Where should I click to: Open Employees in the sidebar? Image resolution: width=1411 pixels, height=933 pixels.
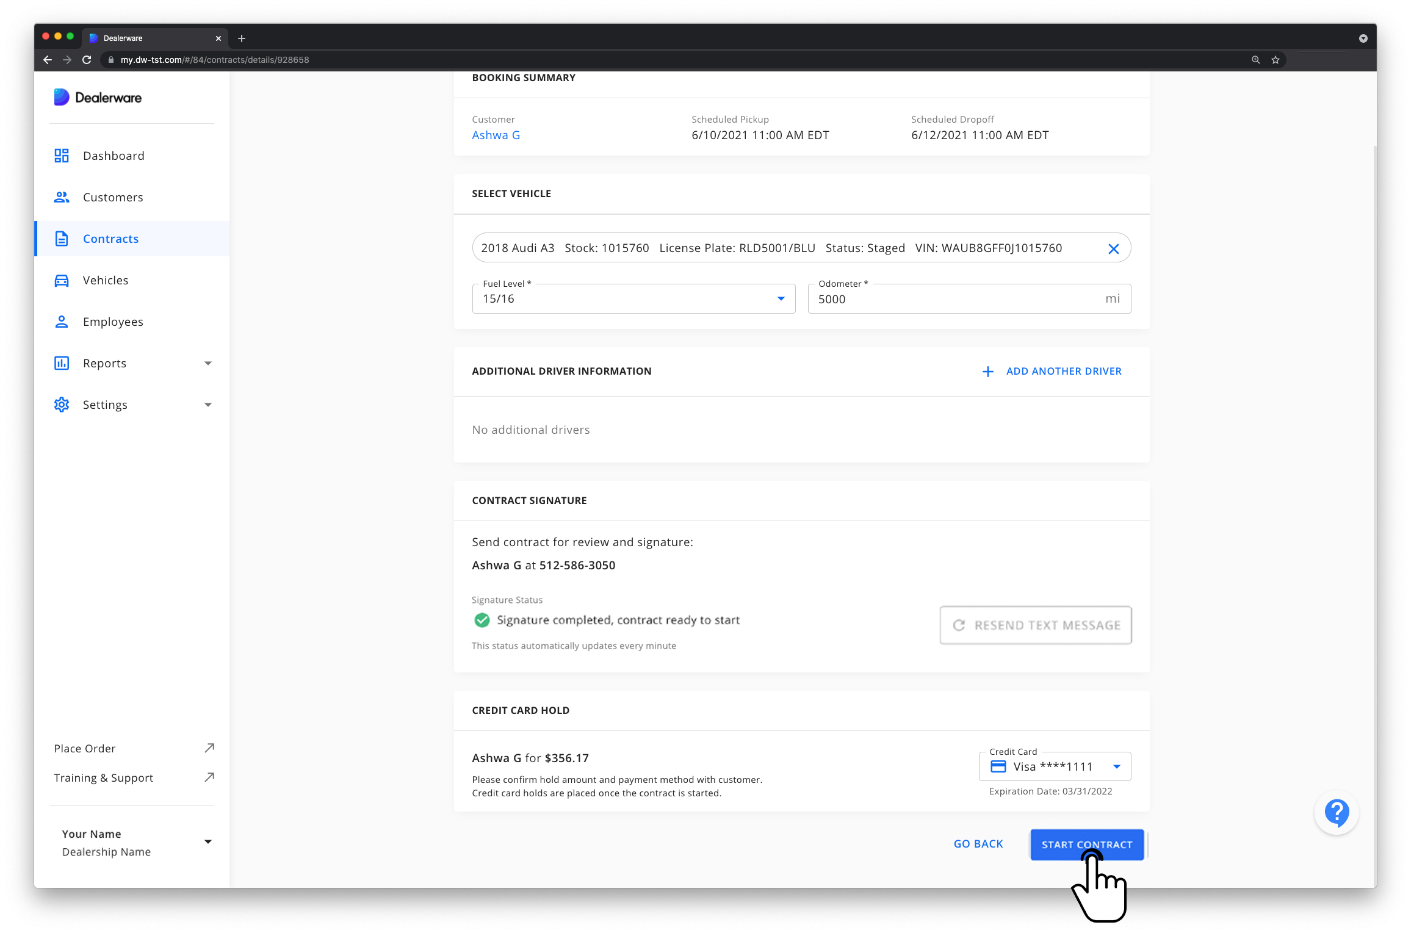[132, 322]
